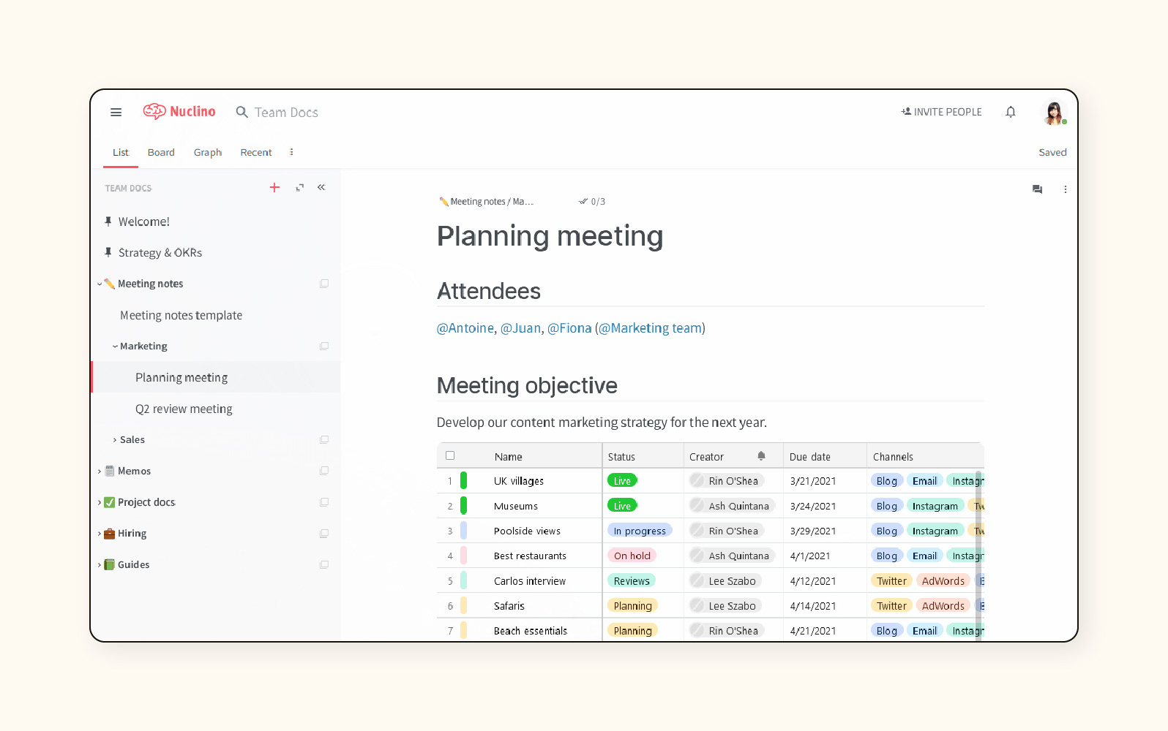Click collection icon next to Memos

point(324,471)
